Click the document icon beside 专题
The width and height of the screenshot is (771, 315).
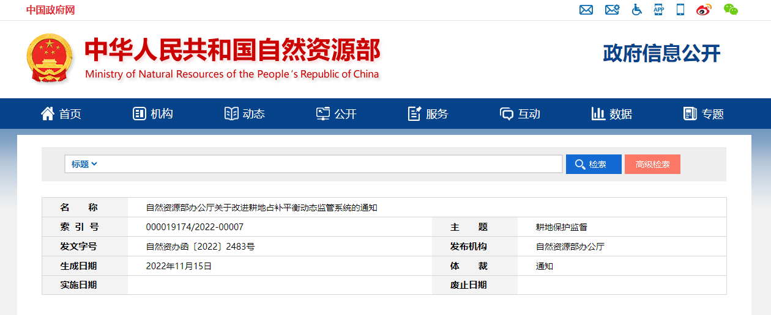690,114
